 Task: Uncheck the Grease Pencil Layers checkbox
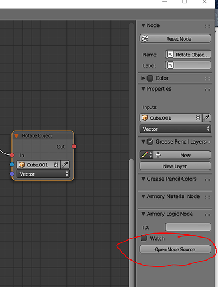tap(150, 142)
